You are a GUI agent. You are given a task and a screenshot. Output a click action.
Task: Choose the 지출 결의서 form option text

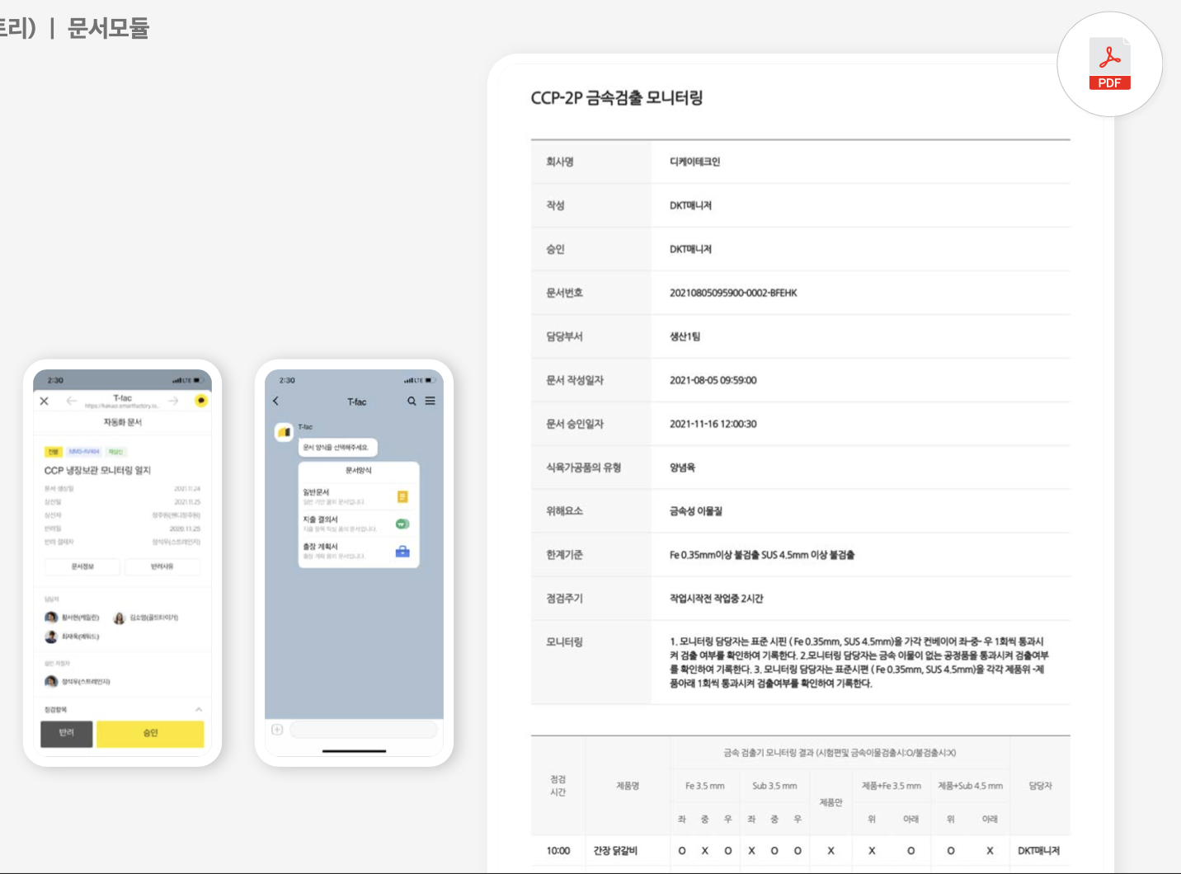click(x=320, y=519)
